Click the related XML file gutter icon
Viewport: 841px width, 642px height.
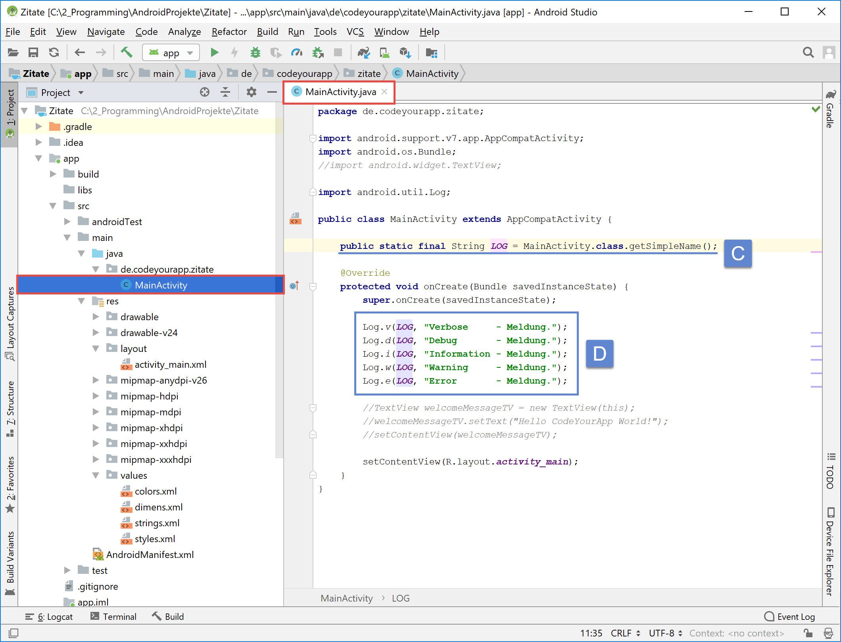[x=295, y=219]
